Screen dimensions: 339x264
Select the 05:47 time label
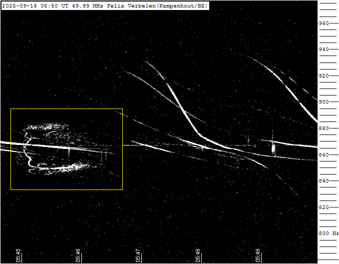point(138,255)
